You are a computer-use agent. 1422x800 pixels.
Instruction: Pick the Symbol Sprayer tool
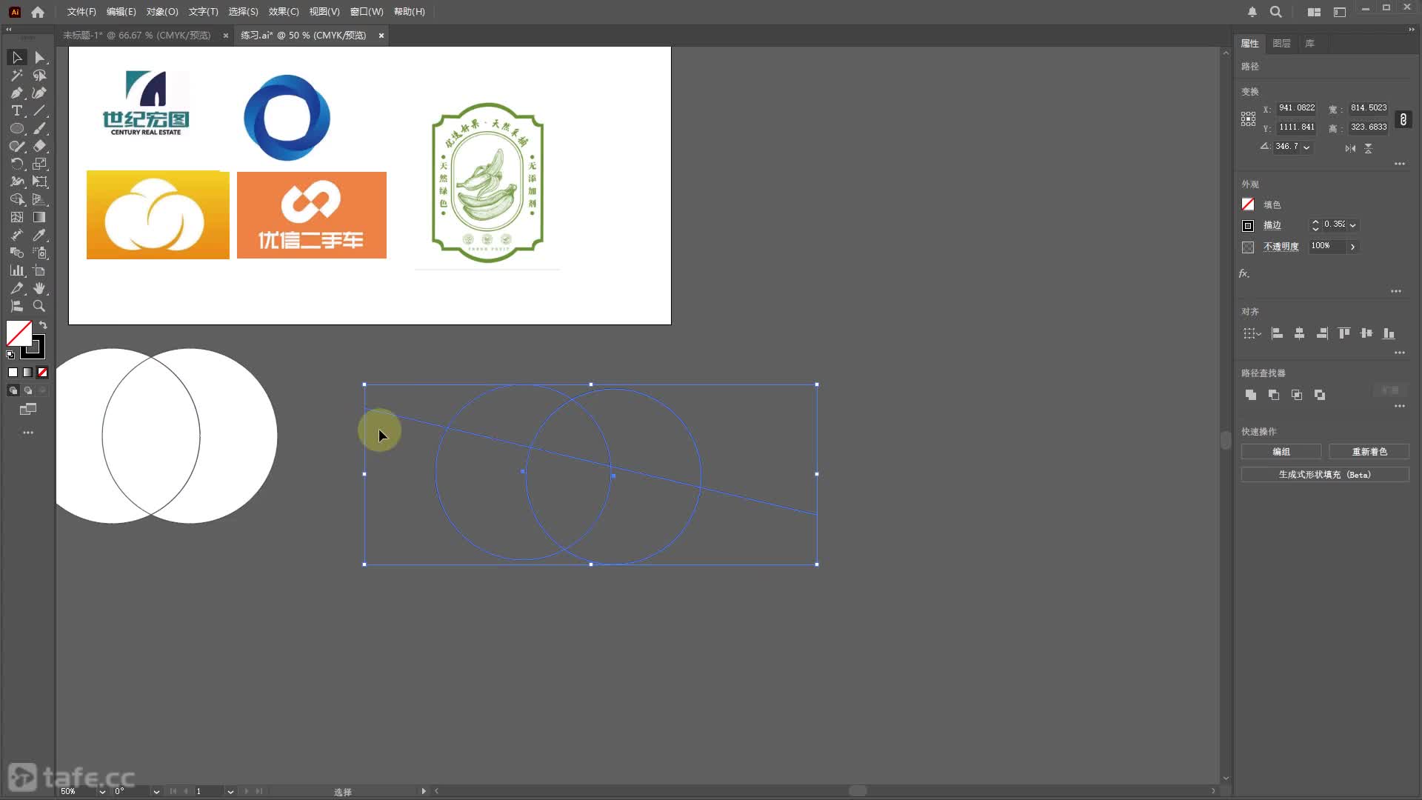(x=39, y=253)
